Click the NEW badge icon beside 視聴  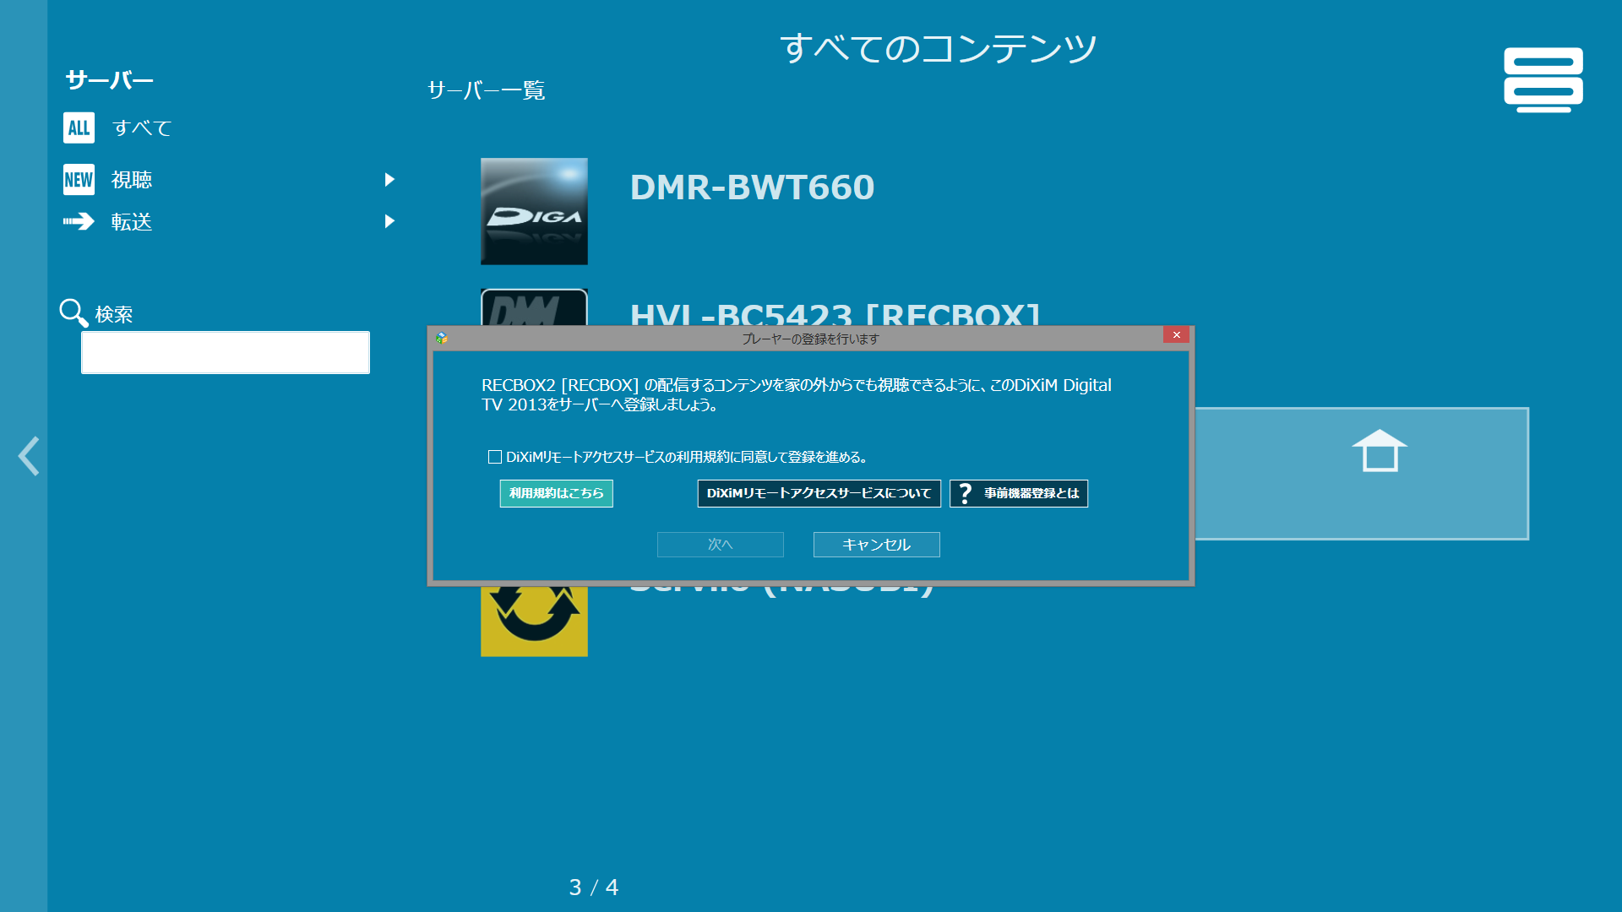point(78,179)
